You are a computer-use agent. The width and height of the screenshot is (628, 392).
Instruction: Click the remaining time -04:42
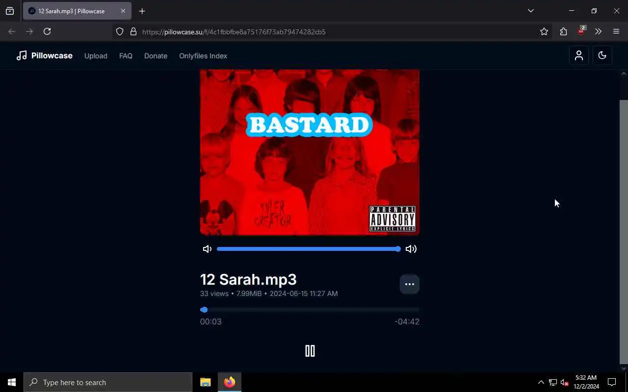click(407, 321)
